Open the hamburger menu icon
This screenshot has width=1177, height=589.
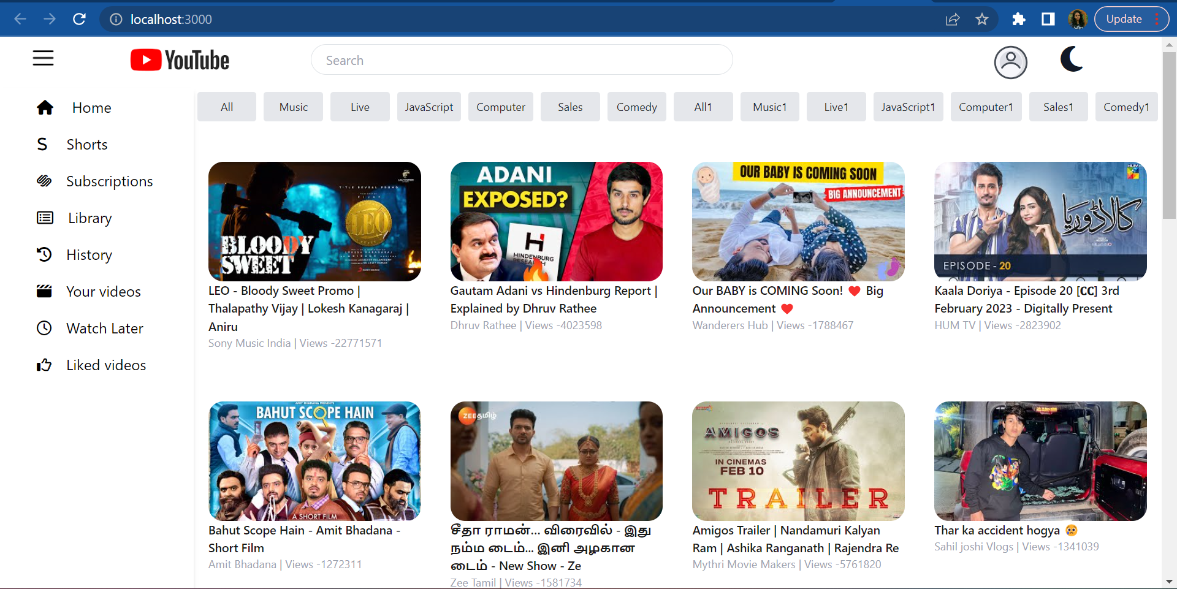click(x=43, y=58)
